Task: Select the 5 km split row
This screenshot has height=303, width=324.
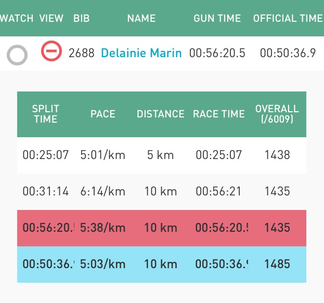Action: point(161,155)
